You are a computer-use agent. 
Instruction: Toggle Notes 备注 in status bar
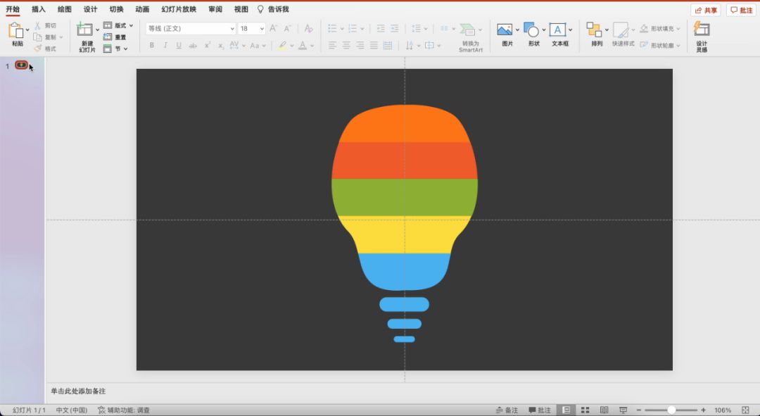[507, 410]
